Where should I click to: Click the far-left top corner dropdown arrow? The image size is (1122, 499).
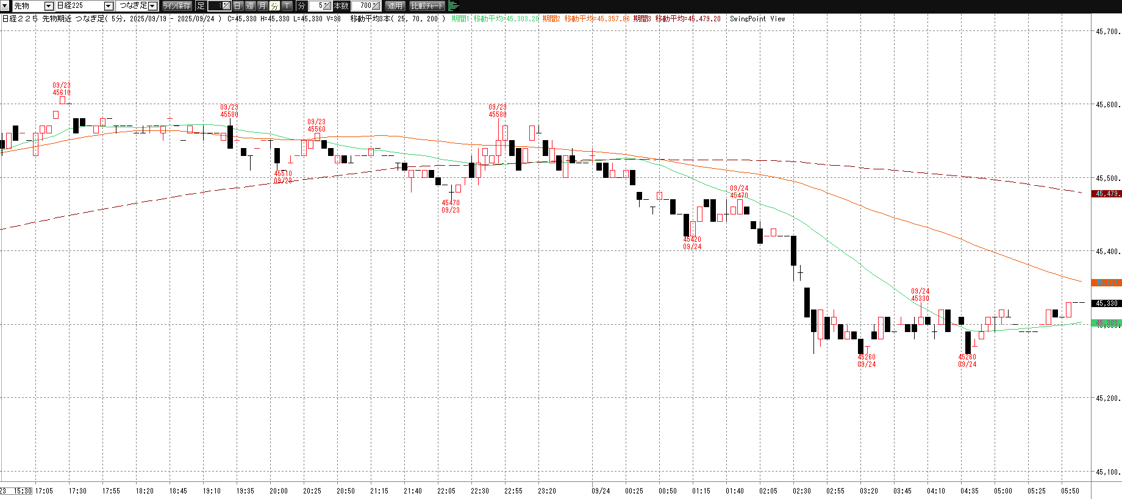5,5
